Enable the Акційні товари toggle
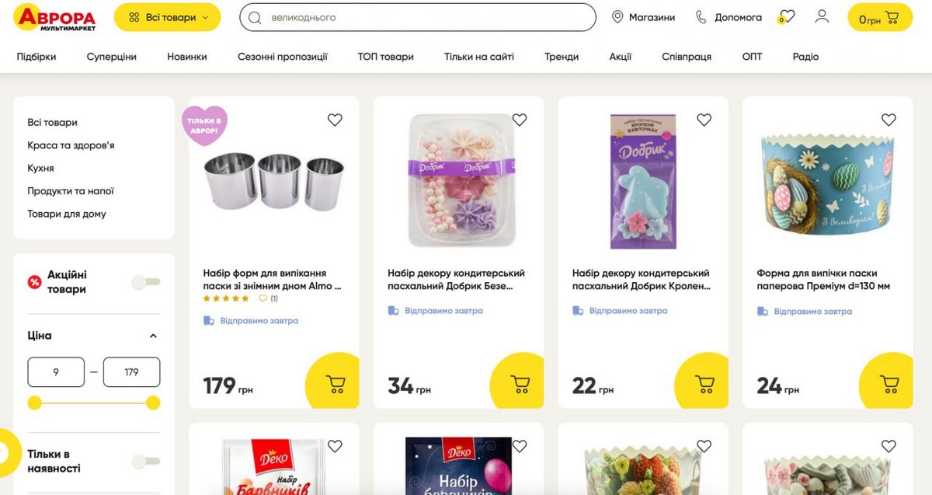The width and height of the screenshot is (932, 495). pos(145,282)
